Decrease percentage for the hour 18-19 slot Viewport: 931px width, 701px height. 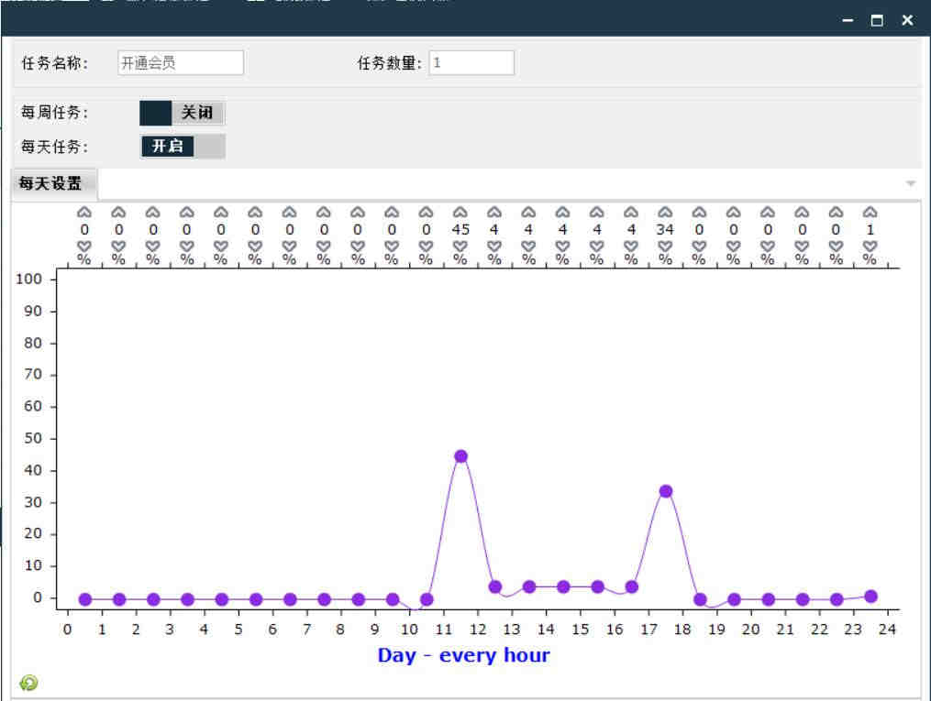point(699,246)
